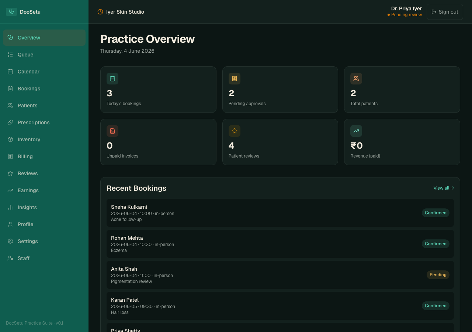Viewport: 472px width, 332px height.
Task: Click the Bookings clipboard icon in sidebar
Action: coord(10,89)
